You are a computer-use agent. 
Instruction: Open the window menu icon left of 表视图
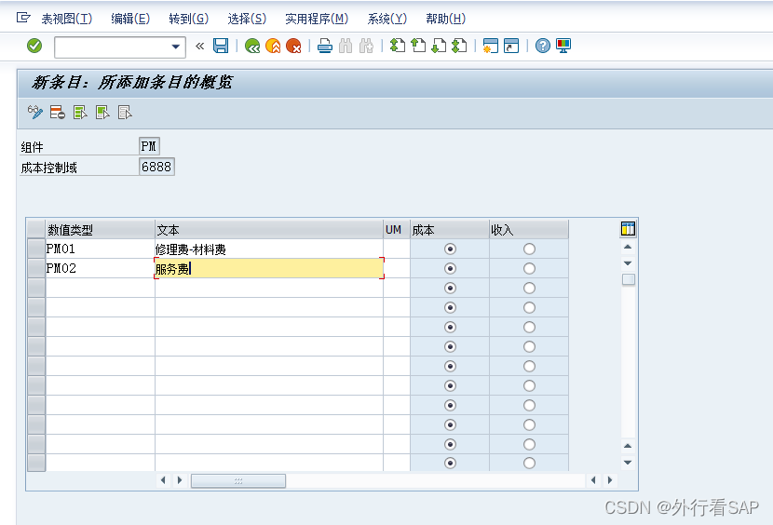(23, 19)
